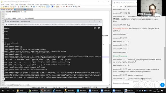Click the username Владимир Машков in chat

tap(121, 28)
